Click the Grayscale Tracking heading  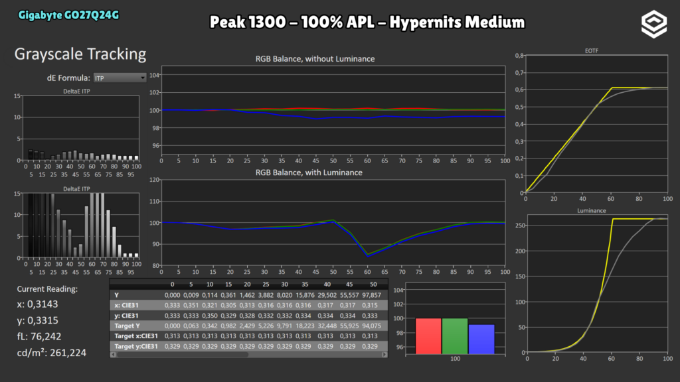[80, 54]
